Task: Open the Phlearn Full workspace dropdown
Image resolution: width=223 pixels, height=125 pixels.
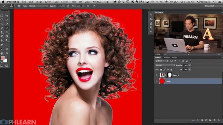Action: 213,6
